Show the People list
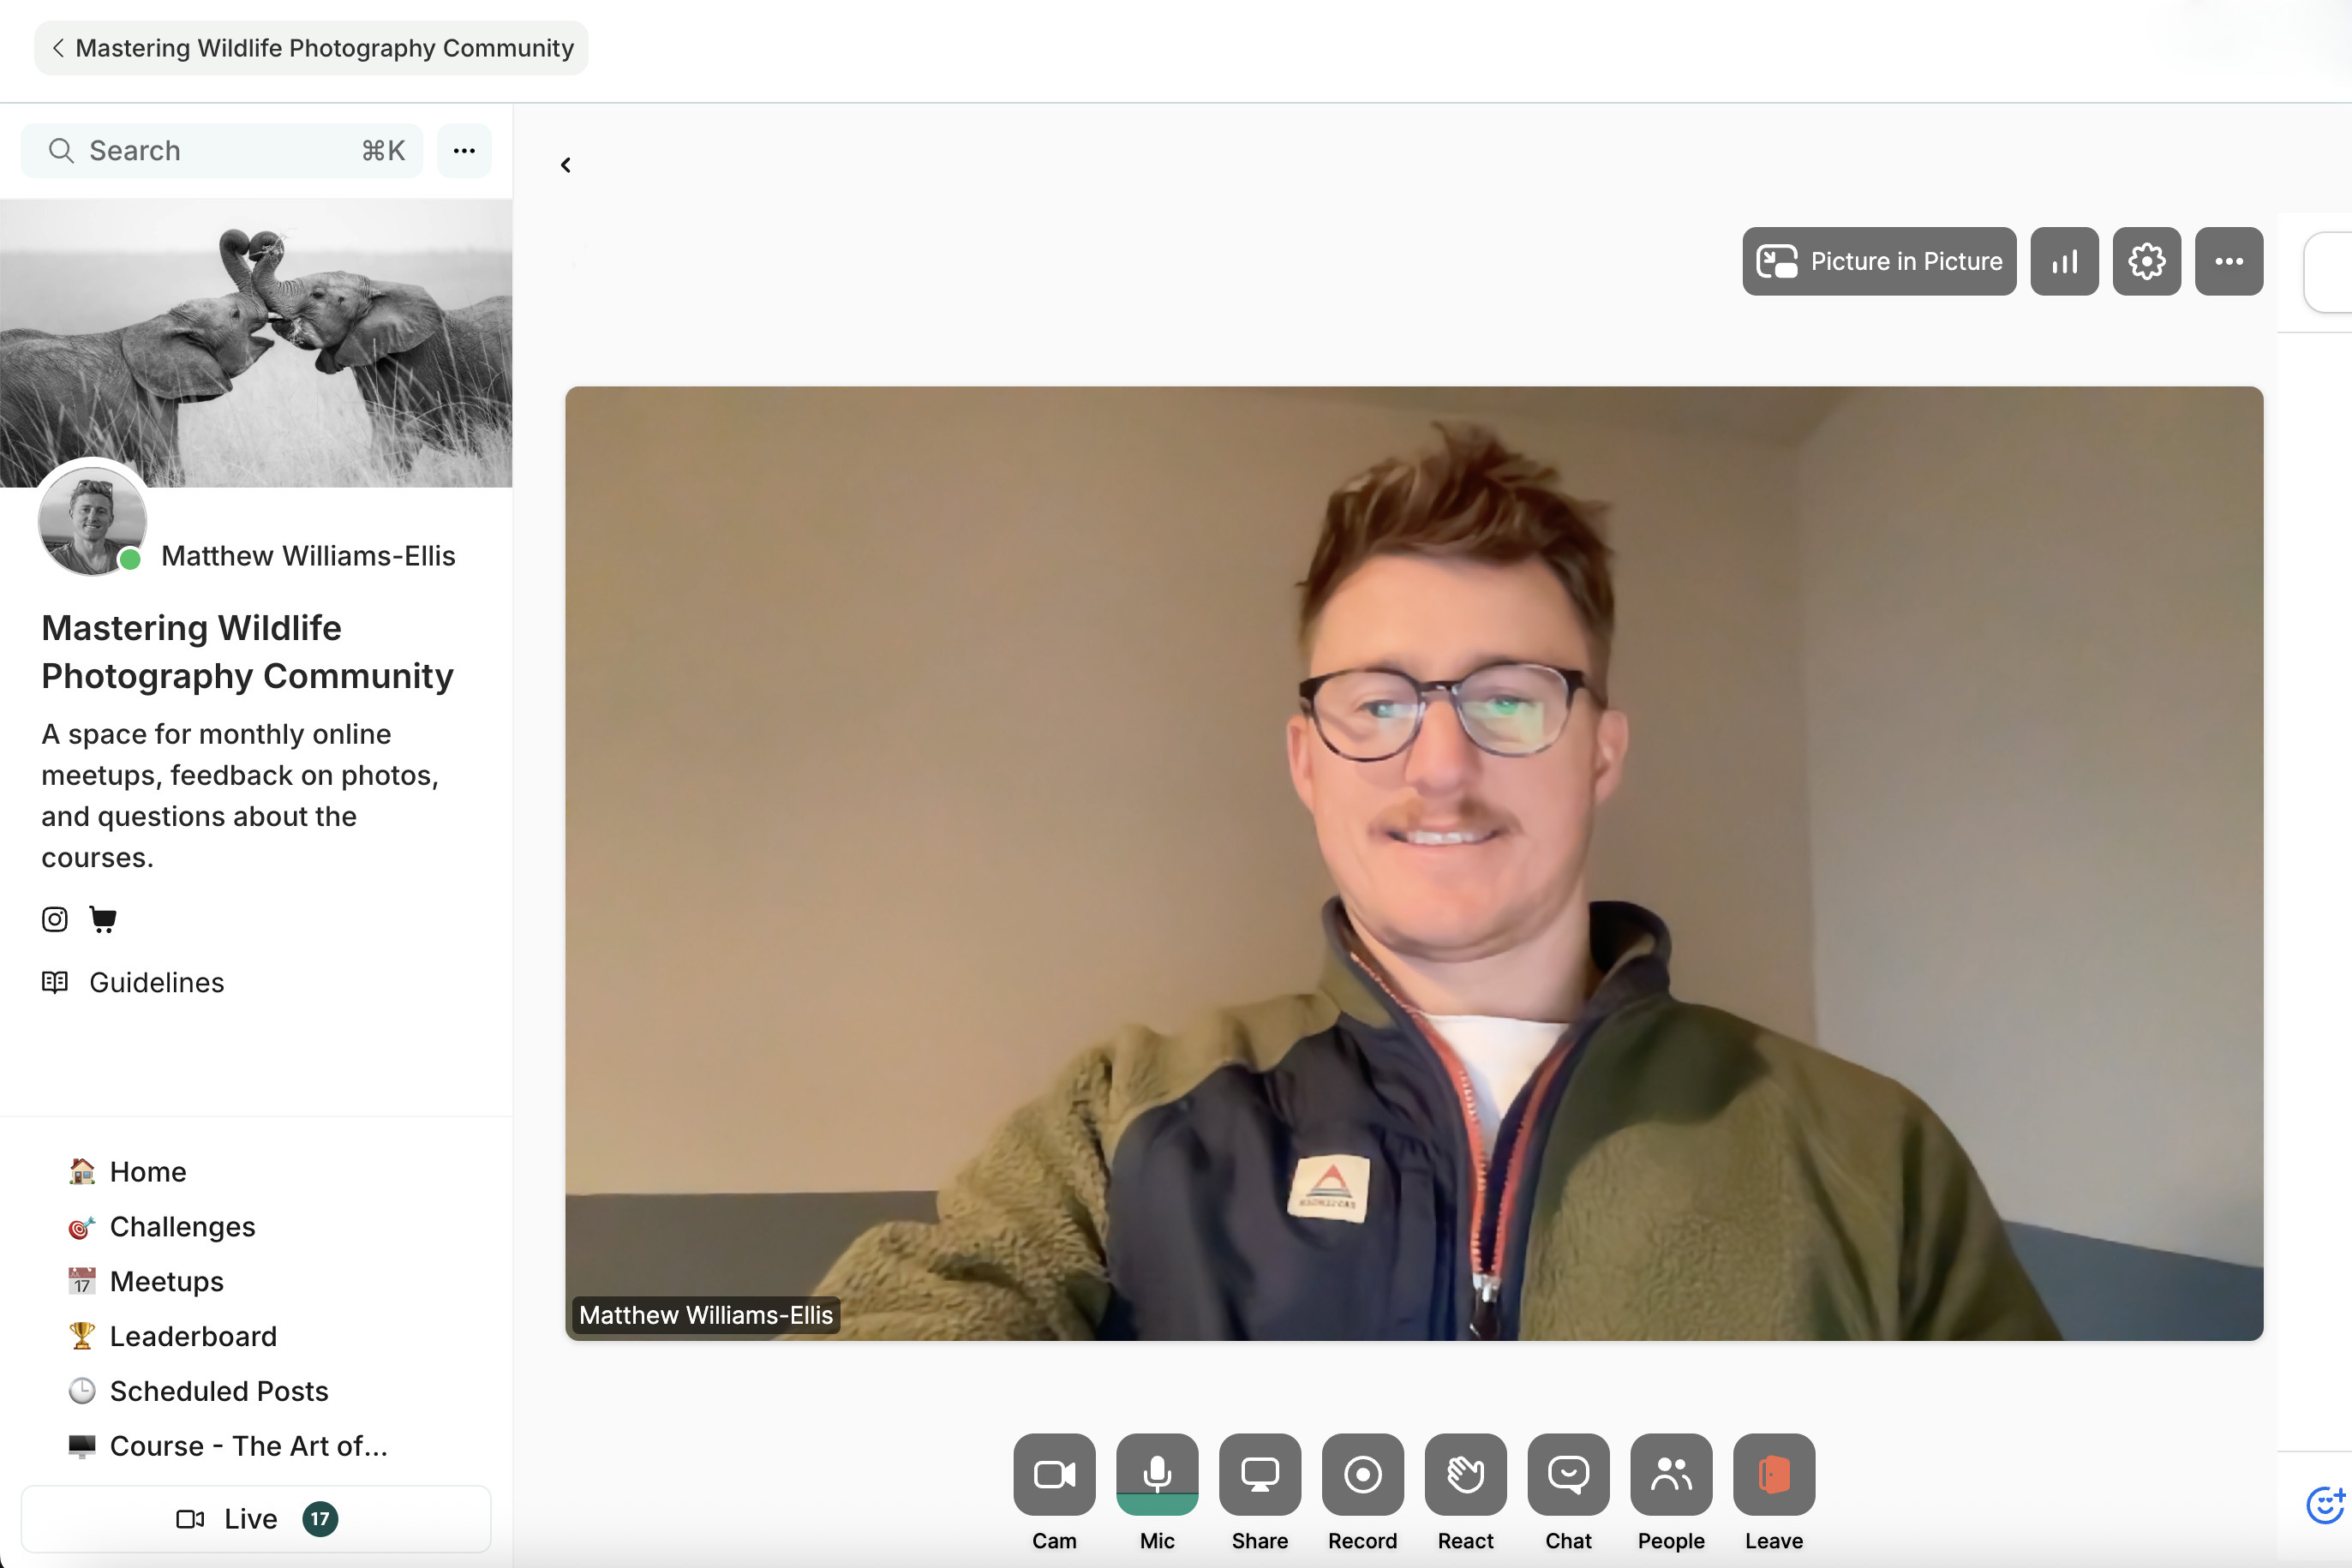 [x=1671, y=1474]
